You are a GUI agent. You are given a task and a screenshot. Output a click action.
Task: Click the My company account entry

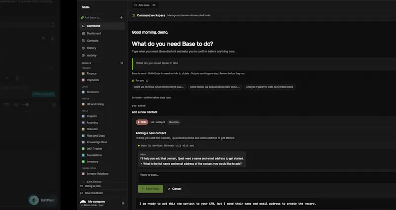pos(97,202)
